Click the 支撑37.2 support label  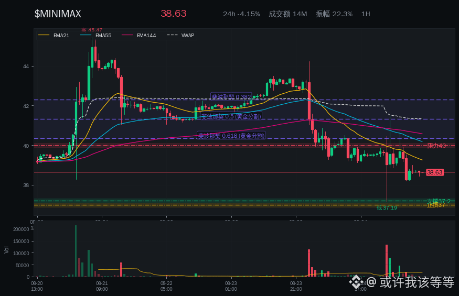[x=439, y=201]
